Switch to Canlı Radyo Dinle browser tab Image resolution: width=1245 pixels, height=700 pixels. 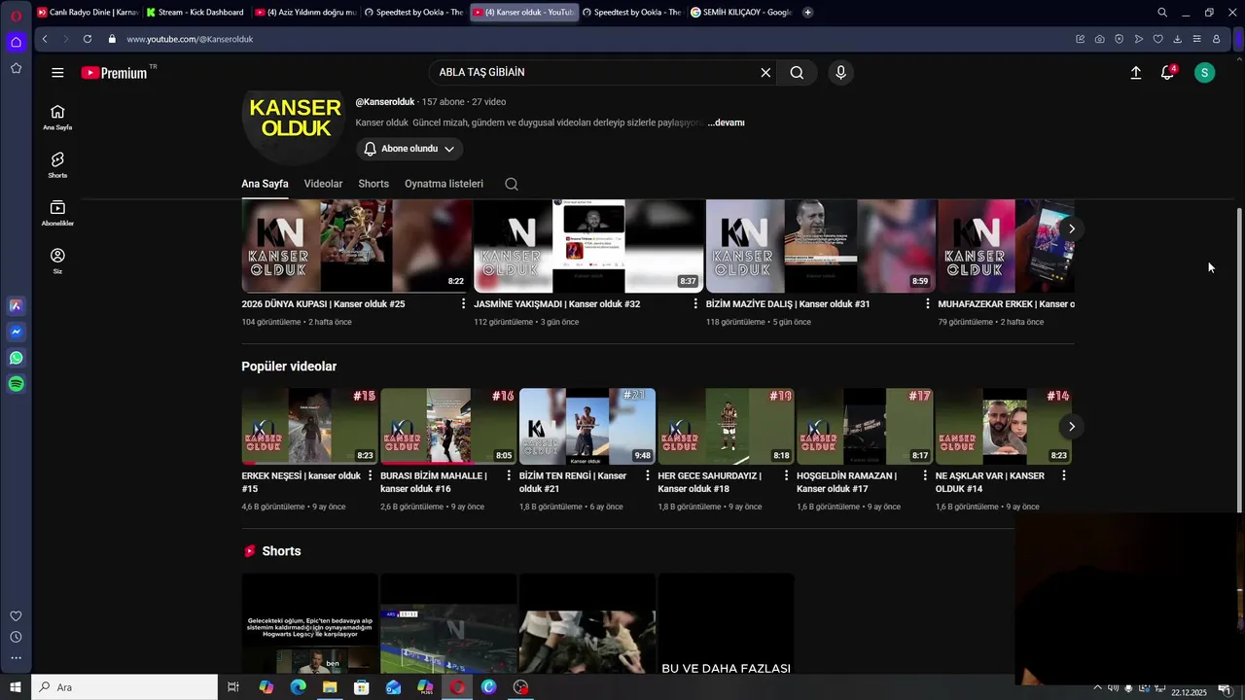88,13
